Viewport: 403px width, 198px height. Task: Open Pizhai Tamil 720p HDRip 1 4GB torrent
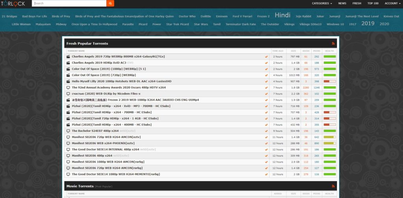(115, 118)
